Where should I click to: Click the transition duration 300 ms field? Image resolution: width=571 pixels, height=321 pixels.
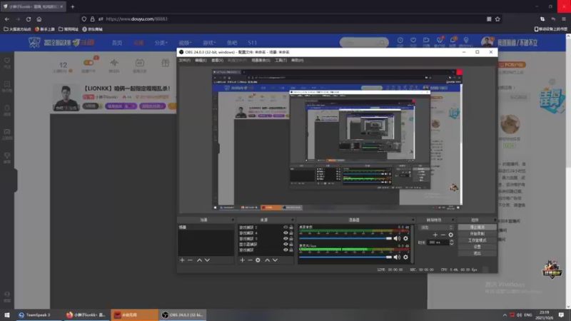pos(438,243)
